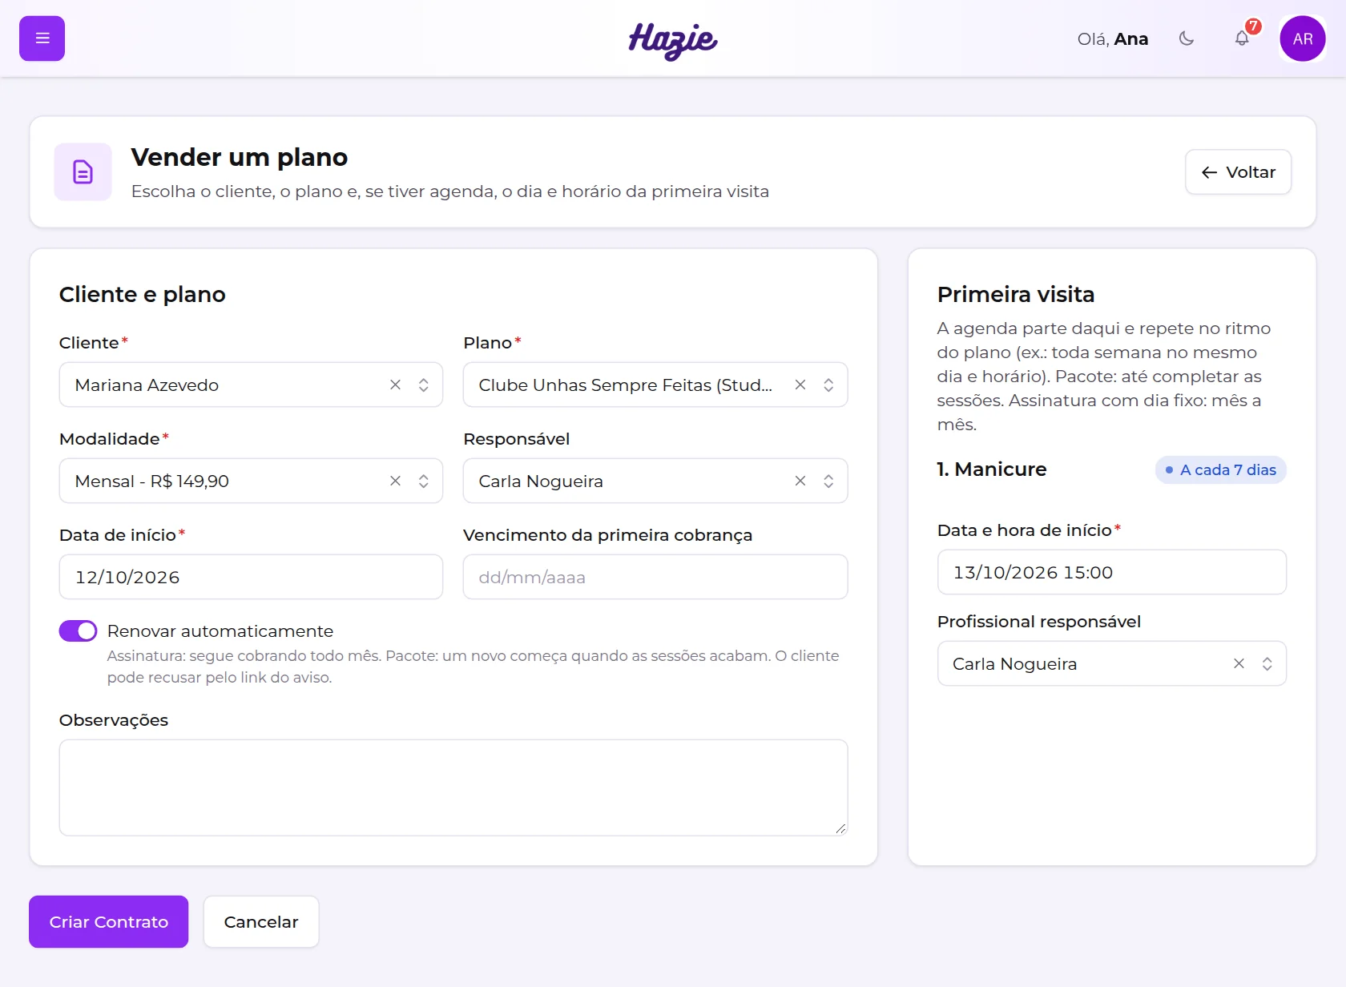The image size is (1346, 987).
Task: Expand Profissional responsável dropdown
Action: click(x=1267, y=663)
